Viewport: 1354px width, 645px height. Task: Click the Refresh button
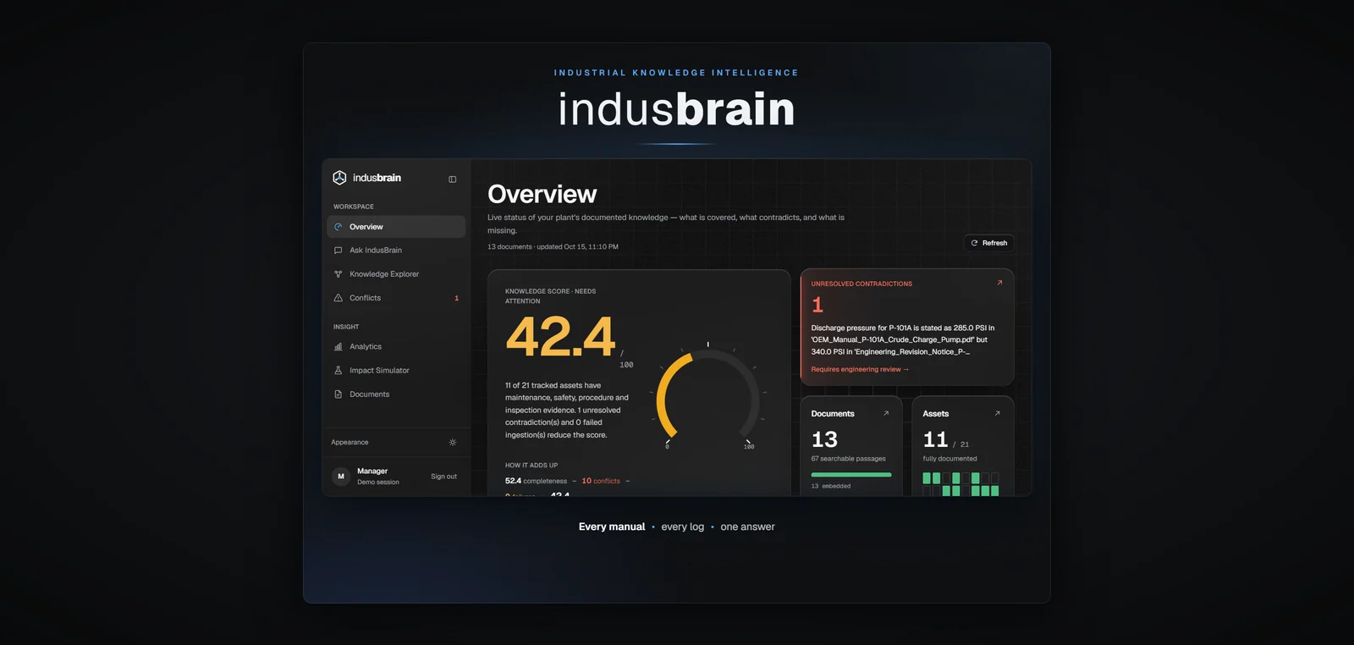tap(989, 243)
